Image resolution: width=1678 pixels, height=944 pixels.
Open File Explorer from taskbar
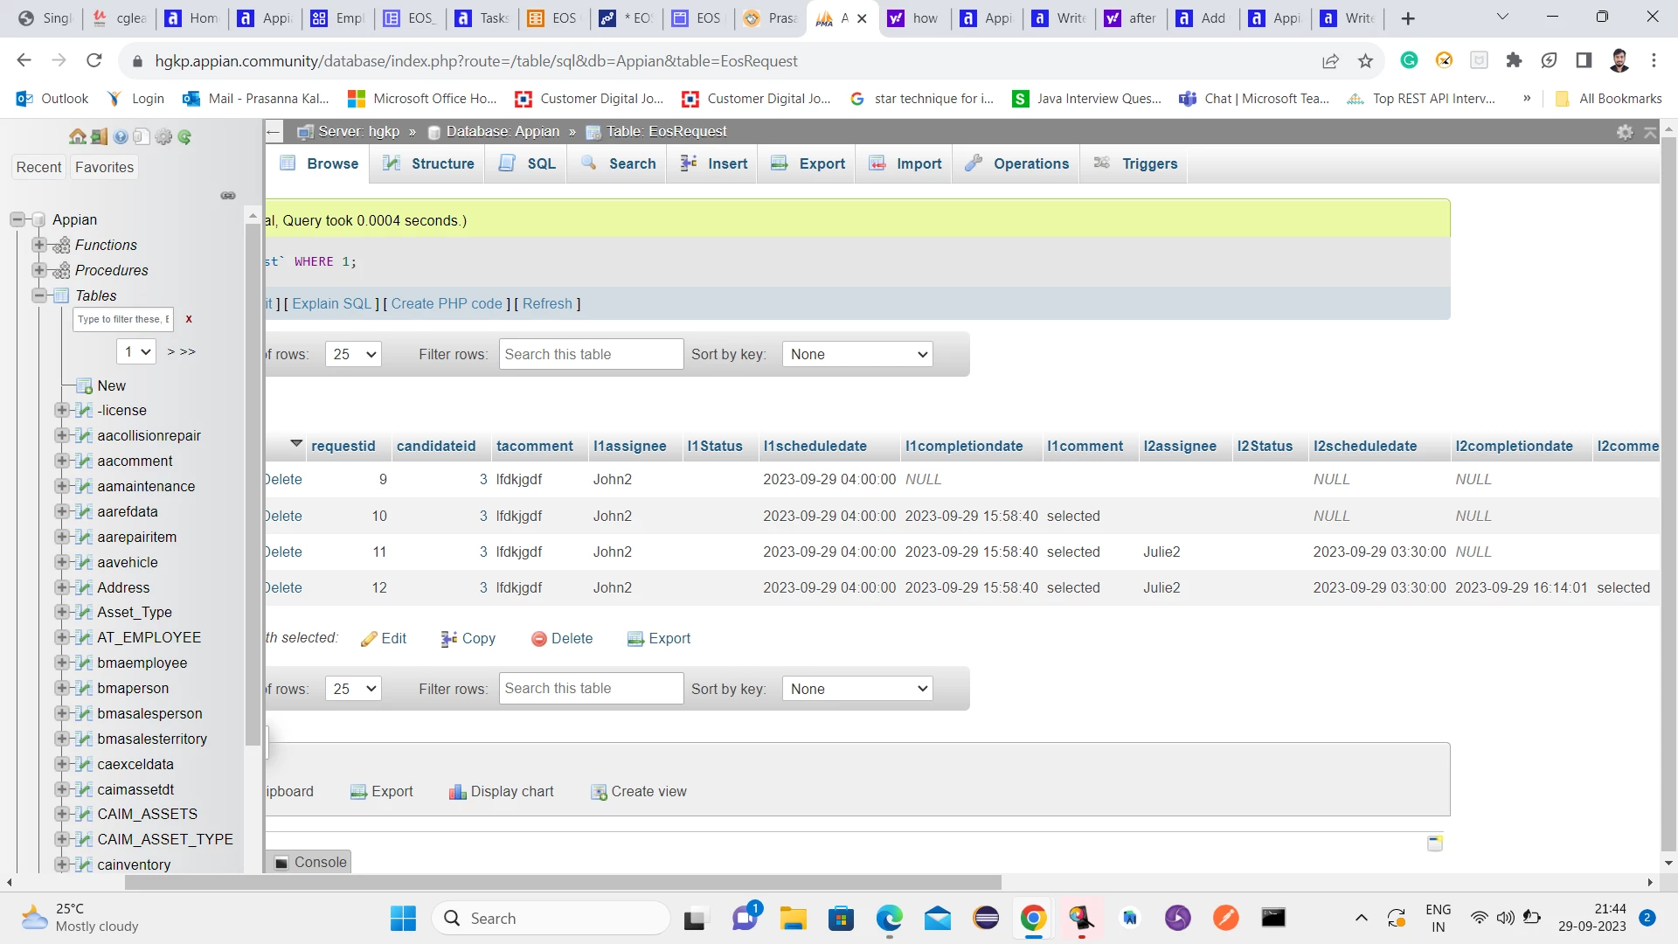[x=793, y=919]
